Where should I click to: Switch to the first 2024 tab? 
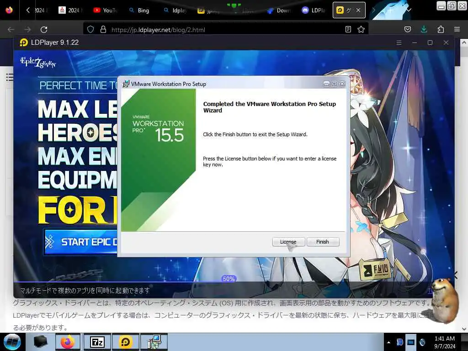coord(40,10)
